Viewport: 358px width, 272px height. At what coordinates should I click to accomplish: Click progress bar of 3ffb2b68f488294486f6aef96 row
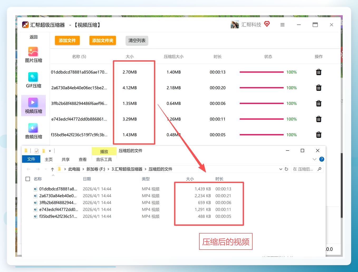(262, 104)
